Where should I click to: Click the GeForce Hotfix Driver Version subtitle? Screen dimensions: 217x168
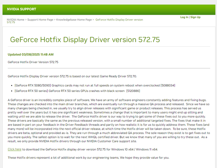[33, 62]
